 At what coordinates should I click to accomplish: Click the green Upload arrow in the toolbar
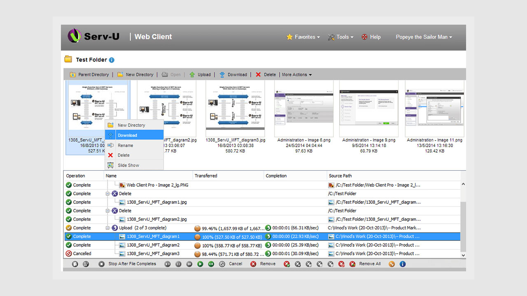pos(192,75)
